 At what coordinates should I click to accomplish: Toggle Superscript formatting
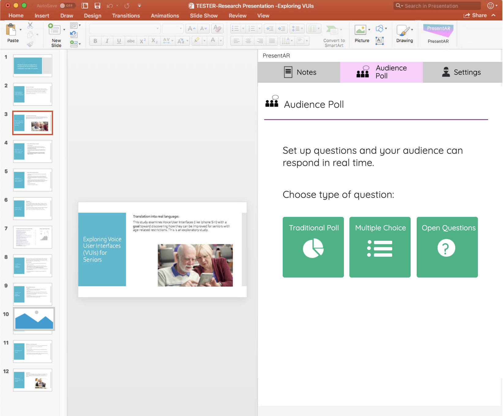click(x=143, y=41)
